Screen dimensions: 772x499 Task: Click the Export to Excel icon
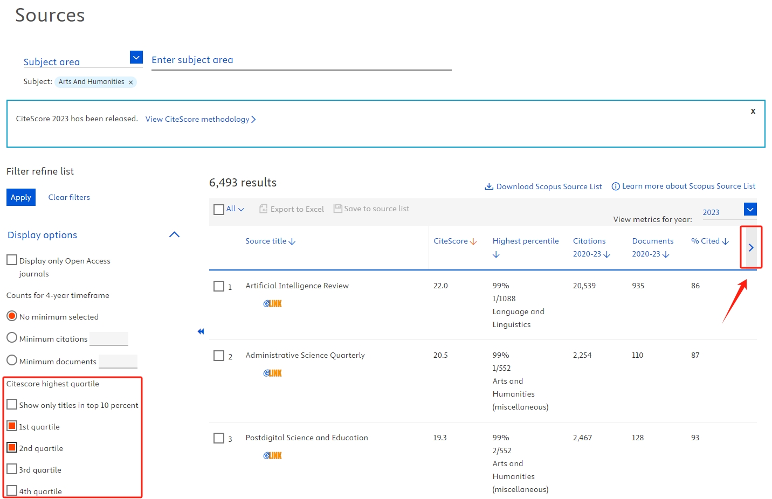pyautogui.click(x=264, y=209)
